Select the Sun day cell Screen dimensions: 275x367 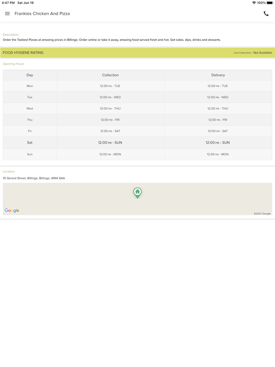(x=30, y=154)
